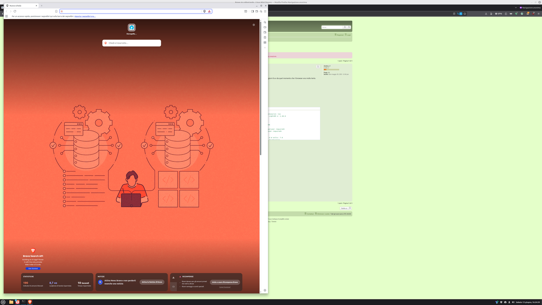Viewport: 542px width, 305px height.
Task: Open volume control in system tray
Action: (x=513, y=302)
